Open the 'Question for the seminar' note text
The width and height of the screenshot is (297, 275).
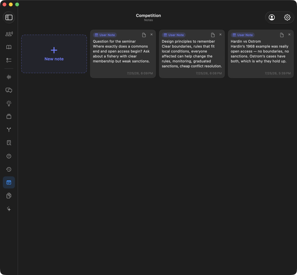122,51
